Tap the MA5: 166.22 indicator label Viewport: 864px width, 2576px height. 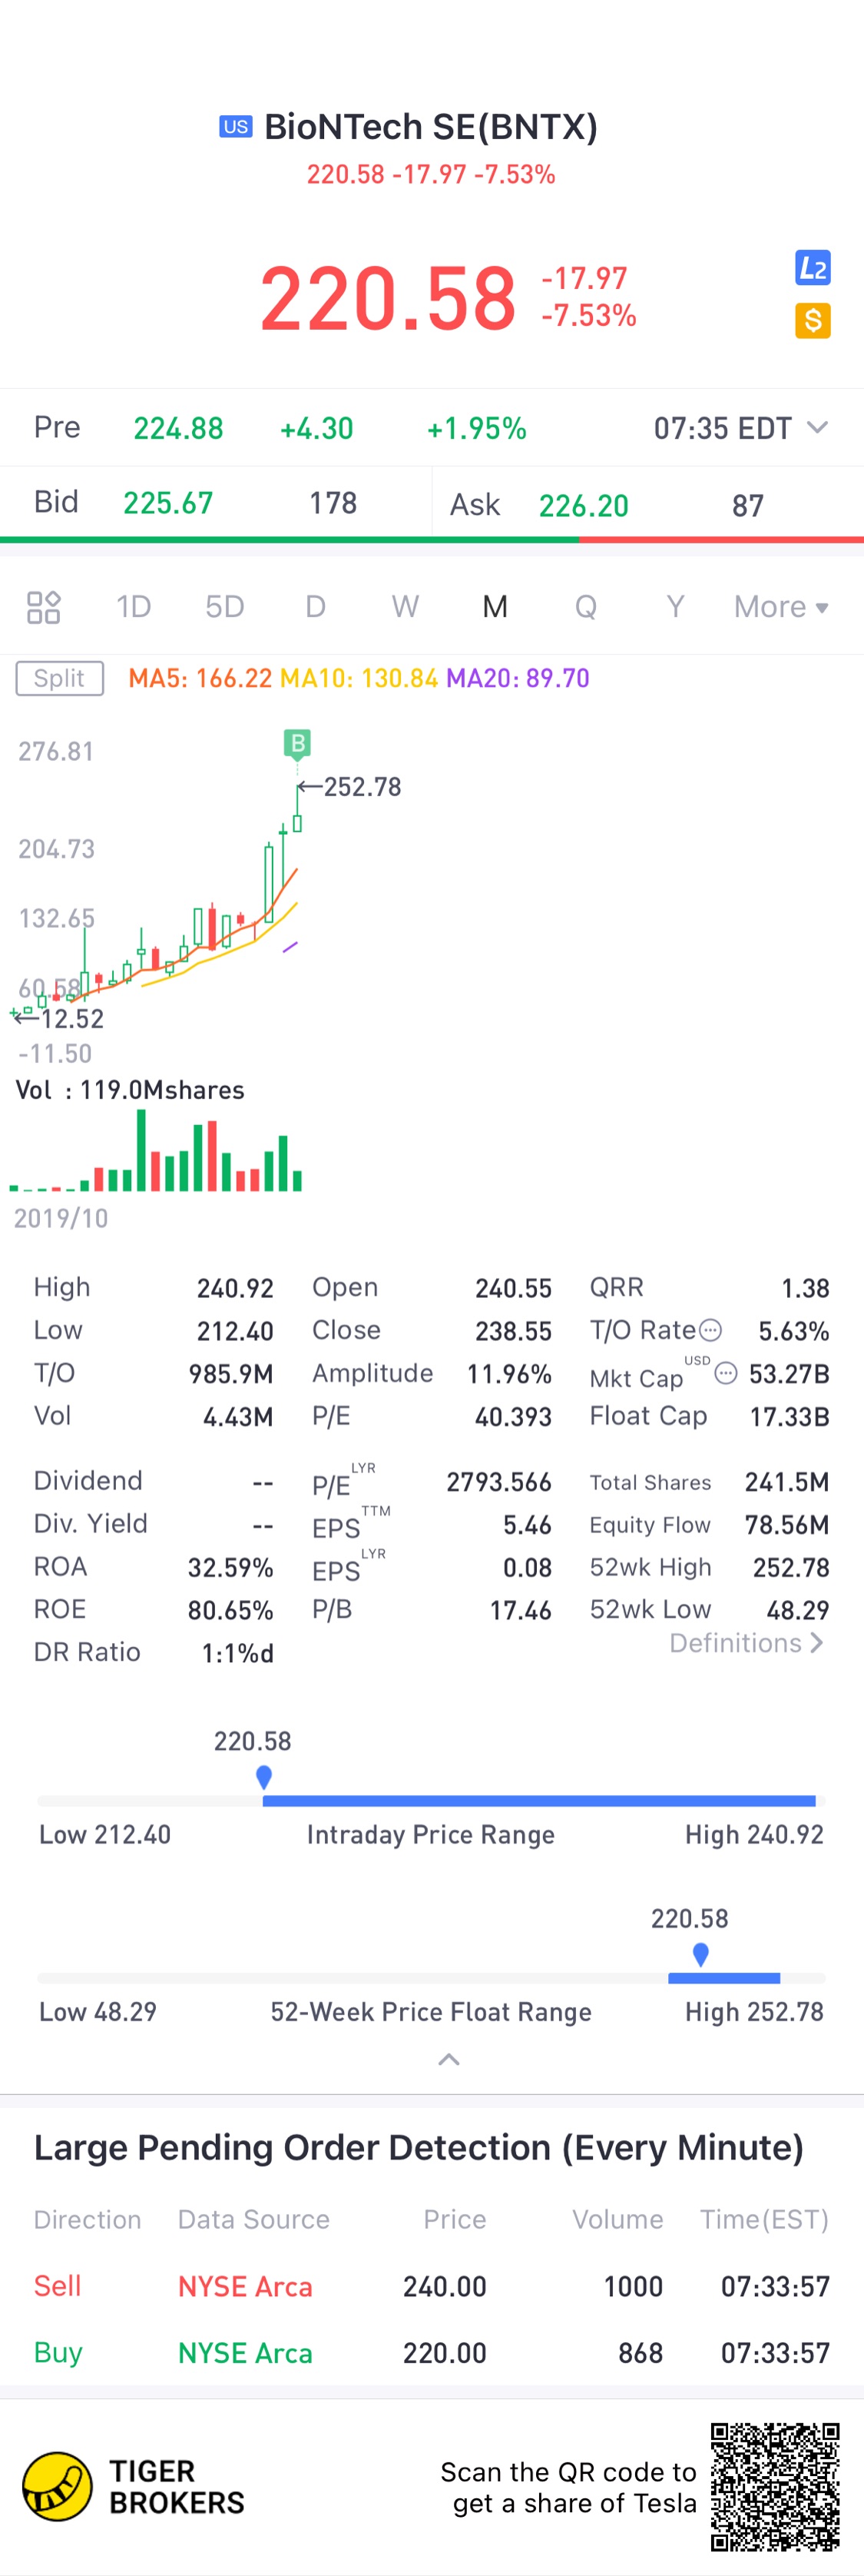pyautogui.click(x=200, y=678)
